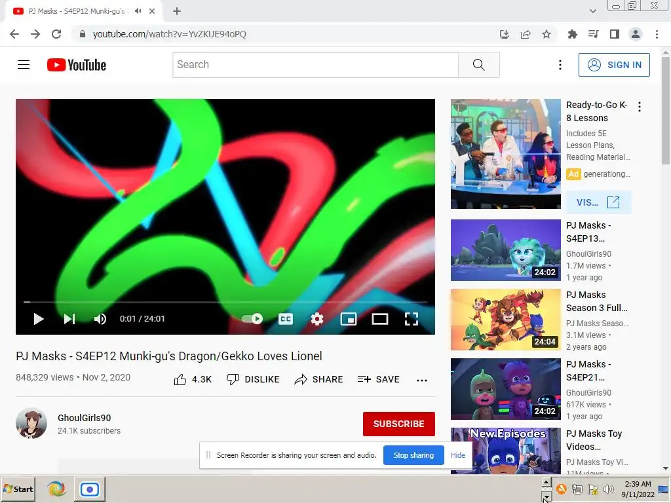Open the YouTube hamburger guide menu

click(x=24, y=65)
